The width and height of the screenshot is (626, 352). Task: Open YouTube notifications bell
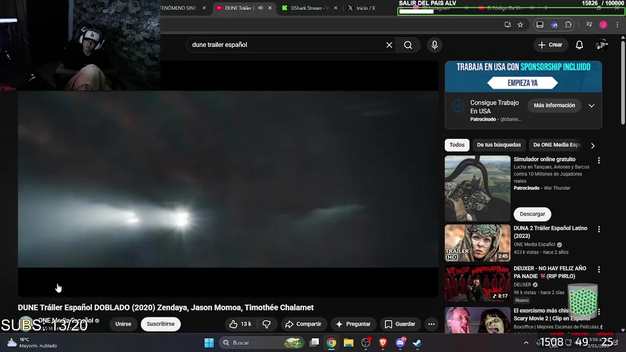click(x=579, y=45)
